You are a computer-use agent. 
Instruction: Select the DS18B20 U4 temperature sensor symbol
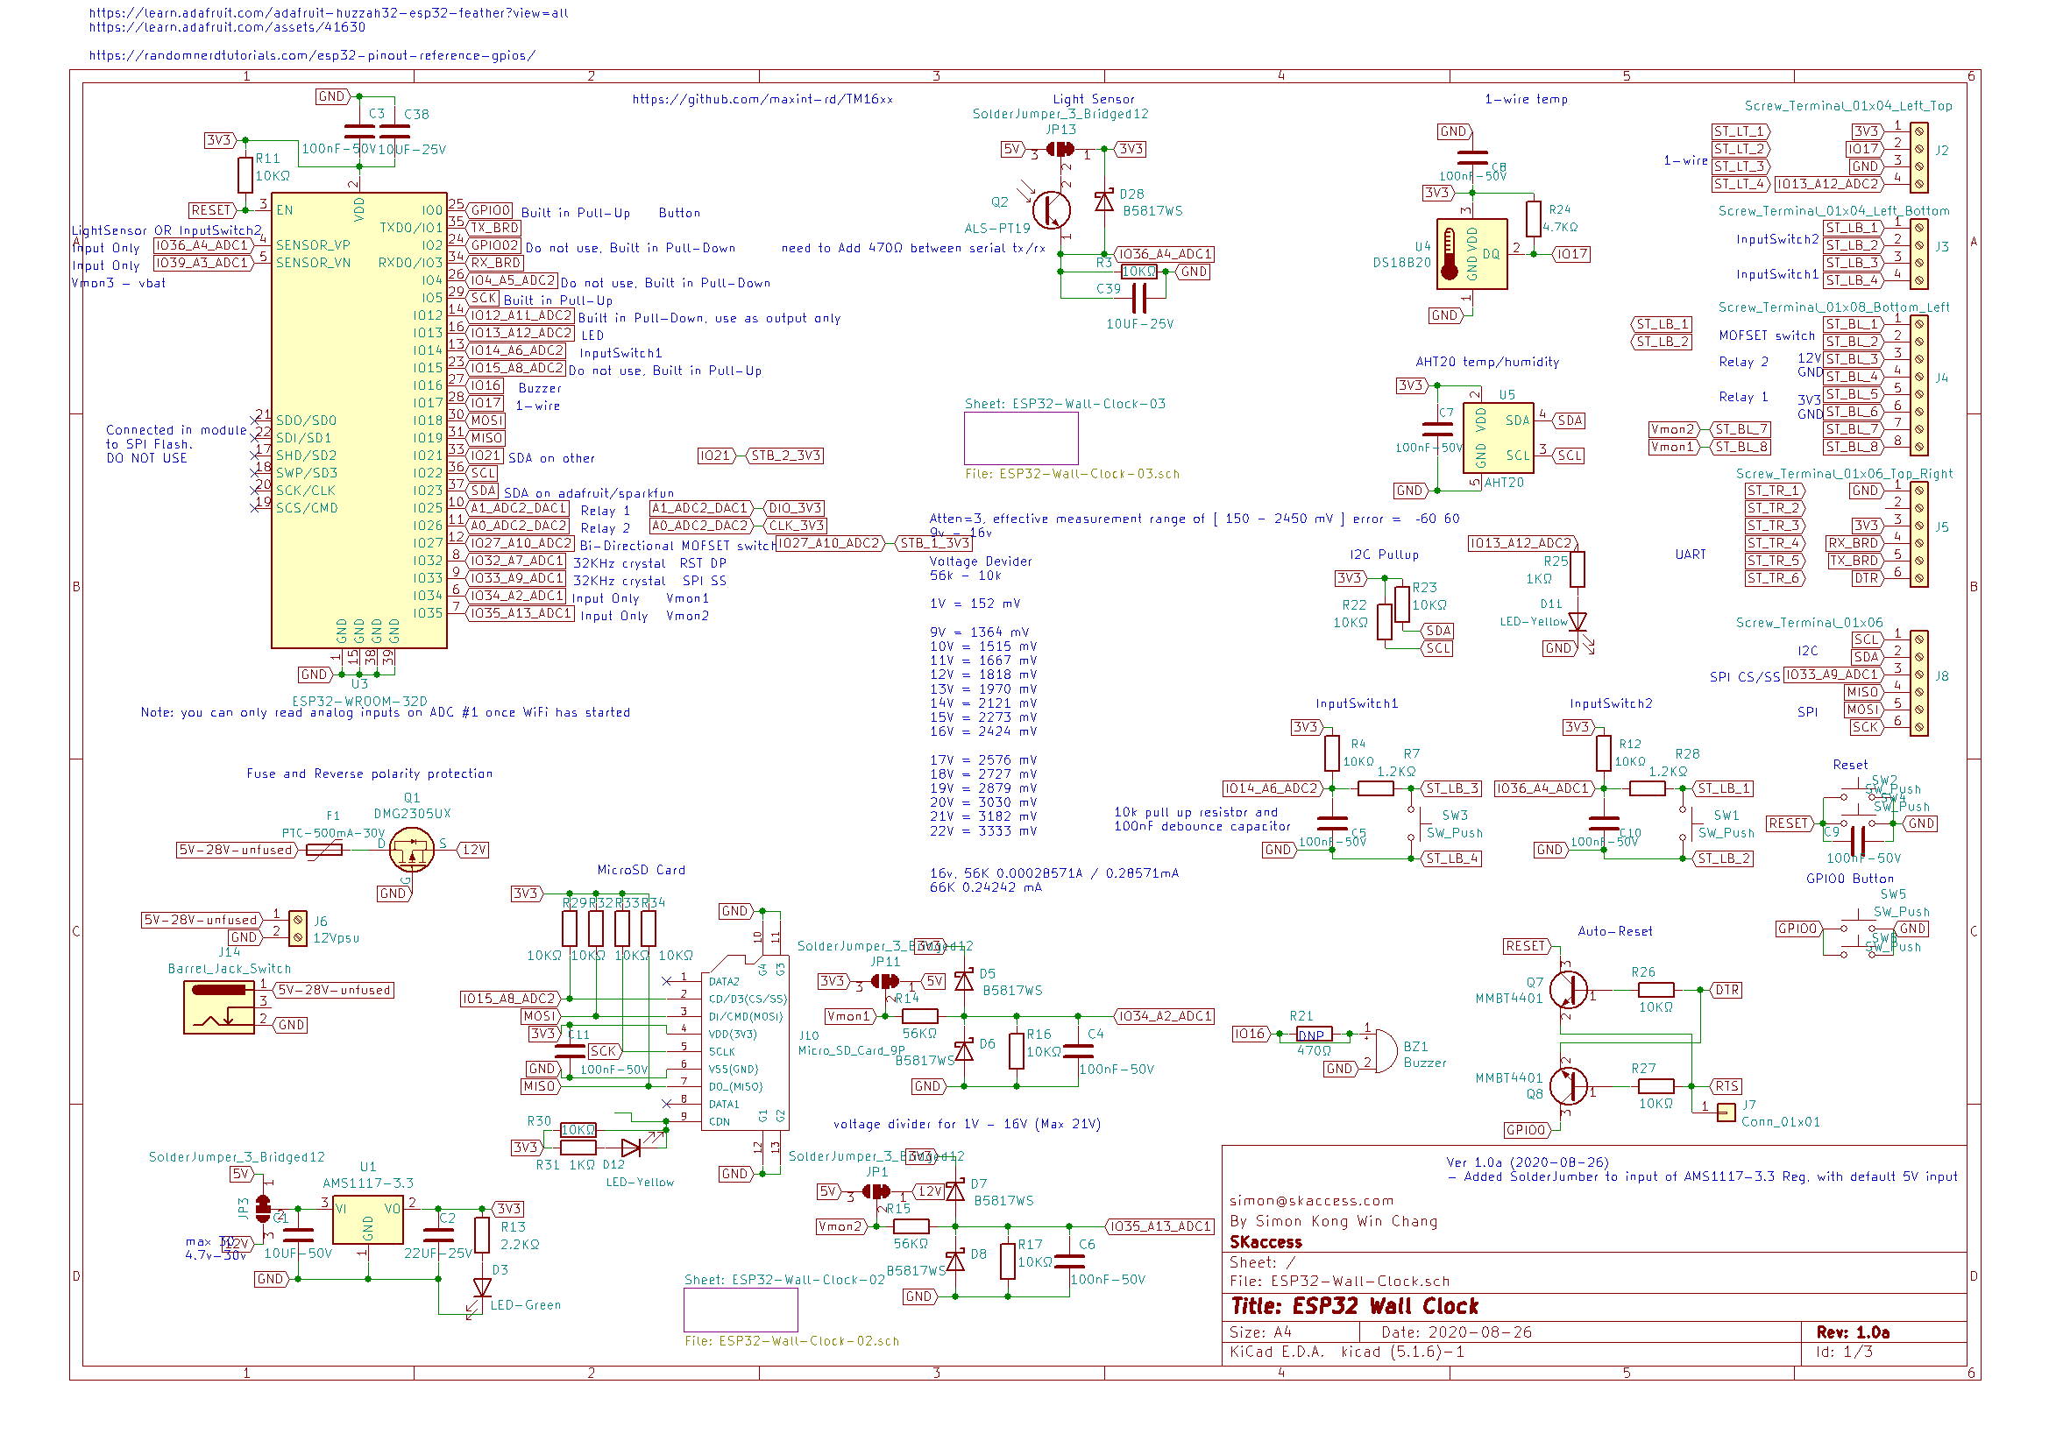(x=1471, y=254)
